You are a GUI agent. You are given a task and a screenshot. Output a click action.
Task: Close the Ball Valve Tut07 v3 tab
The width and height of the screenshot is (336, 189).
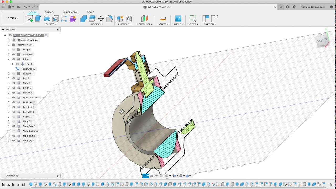tap(275, 7)
